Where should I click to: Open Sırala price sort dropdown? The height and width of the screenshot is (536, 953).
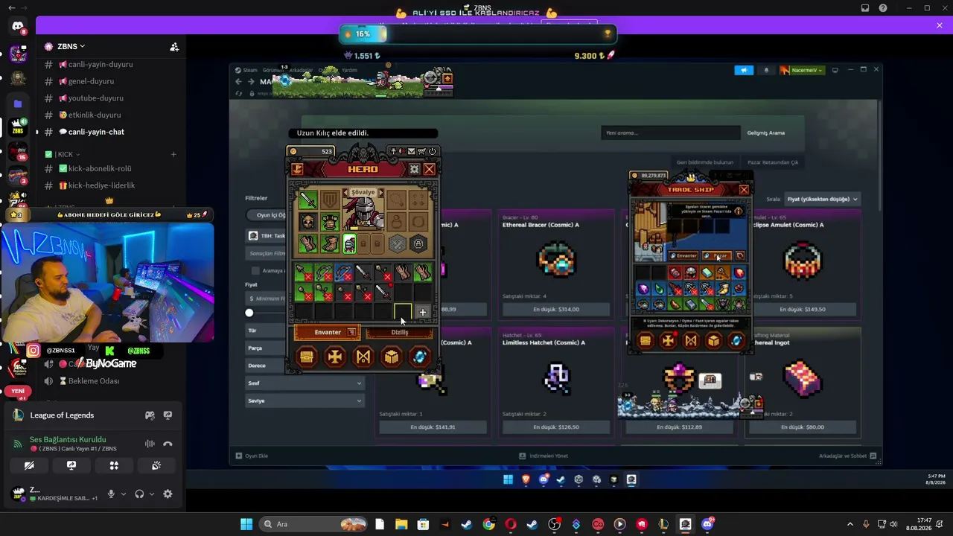[823, 199]
